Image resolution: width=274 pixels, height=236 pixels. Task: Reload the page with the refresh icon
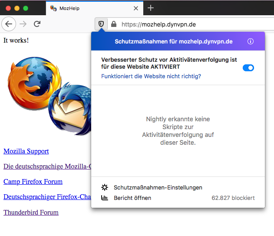(37, 24)
